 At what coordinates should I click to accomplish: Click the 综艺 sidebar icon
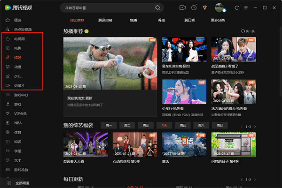point(8,57)
